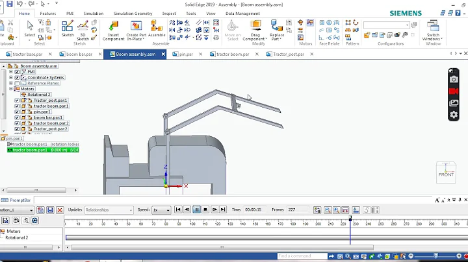Uncheck Coordinate Systems checkbox
Image resolution: width=468 pixels, height=262 pixels.
click(17, 77)
